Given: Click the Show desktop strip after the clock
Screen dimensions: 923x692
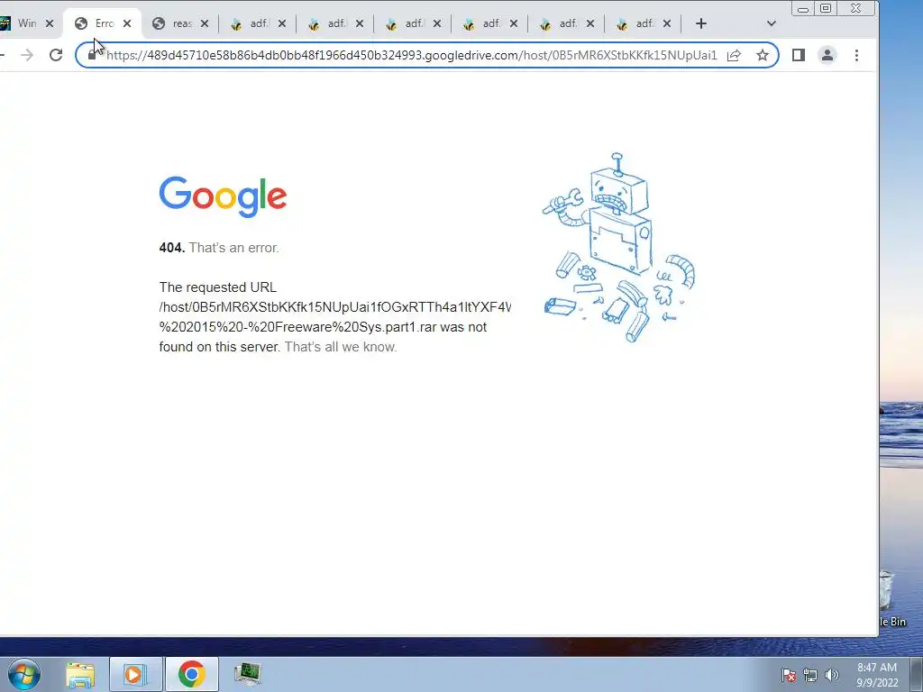Looking at the screenshot, I should coord(917,674).
